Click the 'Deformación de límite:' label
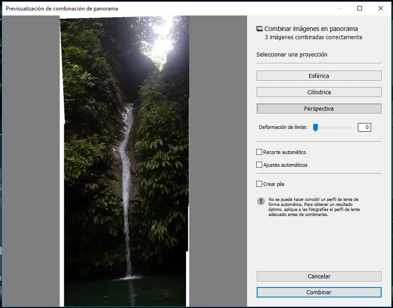Screen dimensions: 393x308 click(x=283, y=127)
